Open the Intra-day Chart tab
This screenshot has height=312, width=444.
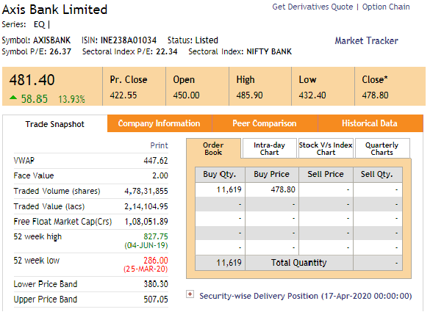tap(269, 148)
